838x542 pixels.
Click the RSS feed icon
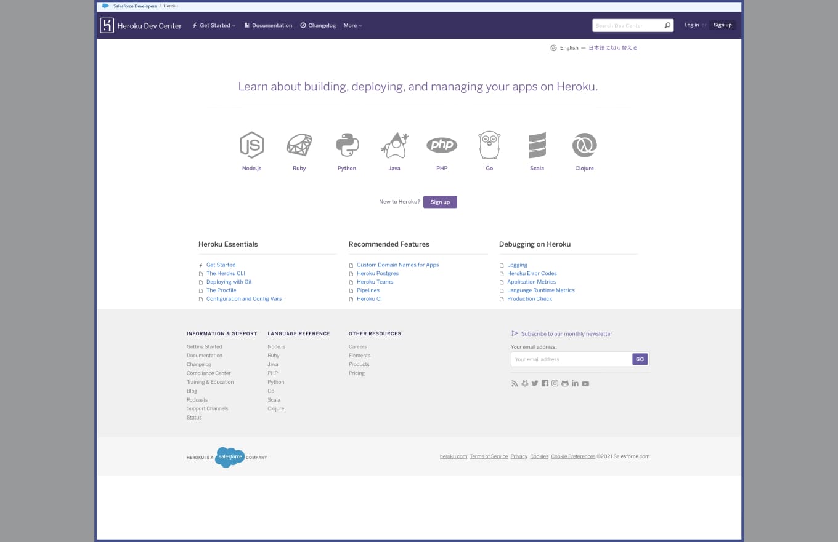[x=515, y=383]
